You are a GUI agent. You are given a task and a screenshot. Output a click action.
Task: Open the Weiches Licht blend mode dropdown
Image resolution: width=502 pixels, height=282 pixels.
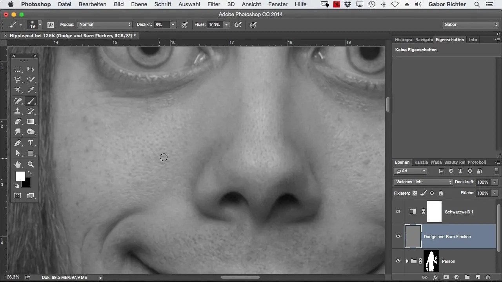pos(423,182)
